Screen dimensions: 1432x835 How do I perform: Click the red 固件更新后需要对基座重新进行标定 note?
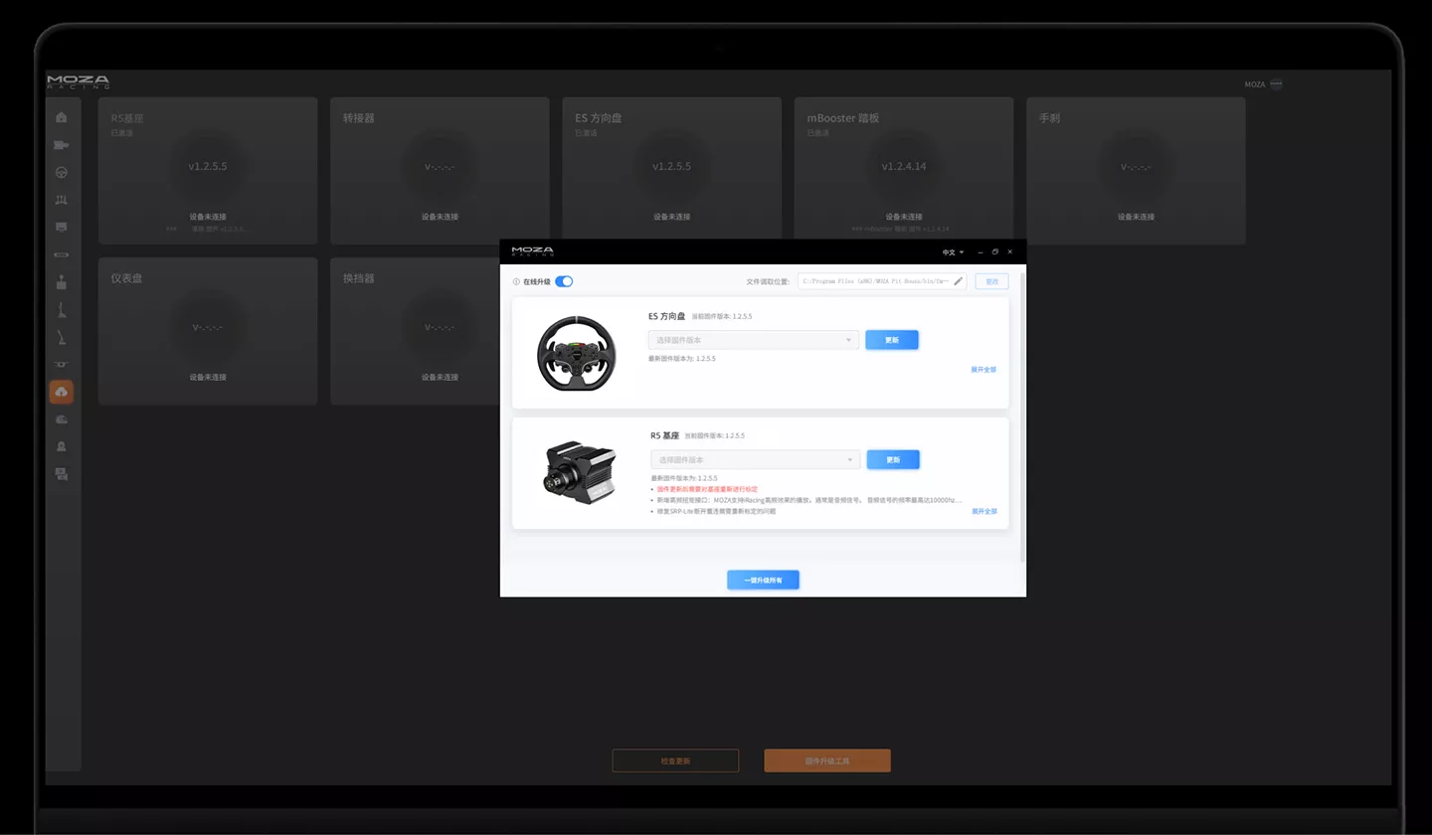(x=707, y=489)
